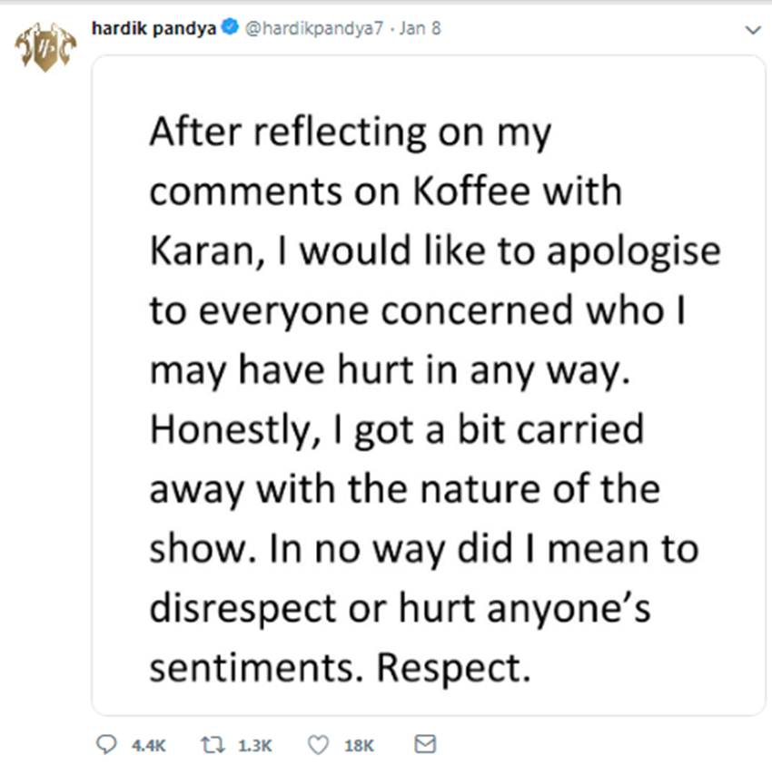Open the gold profile avatar logo
The image size is (772, 765).
click(45, 50)
